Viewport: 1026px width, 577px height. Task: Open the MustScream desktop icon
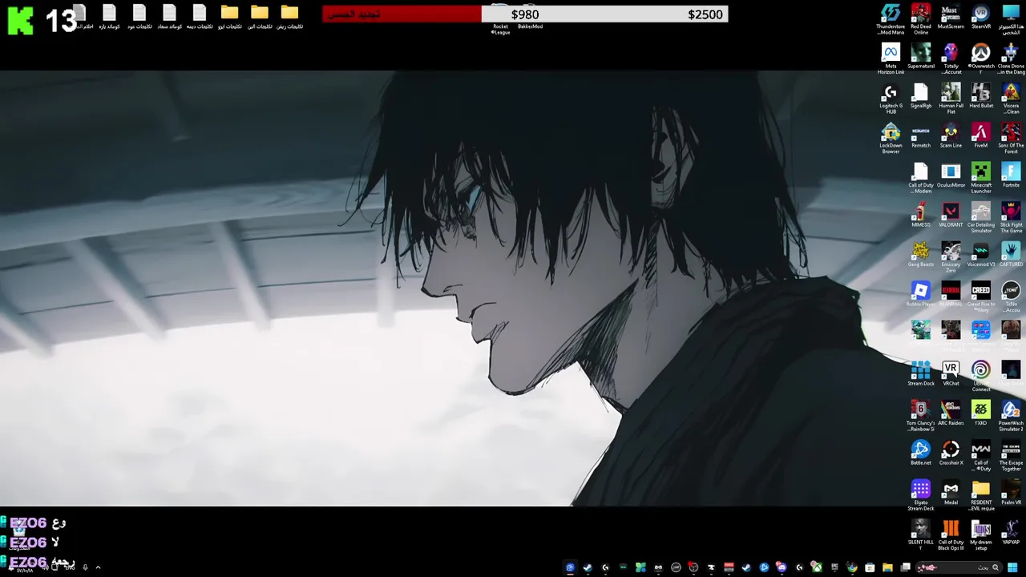951,17
